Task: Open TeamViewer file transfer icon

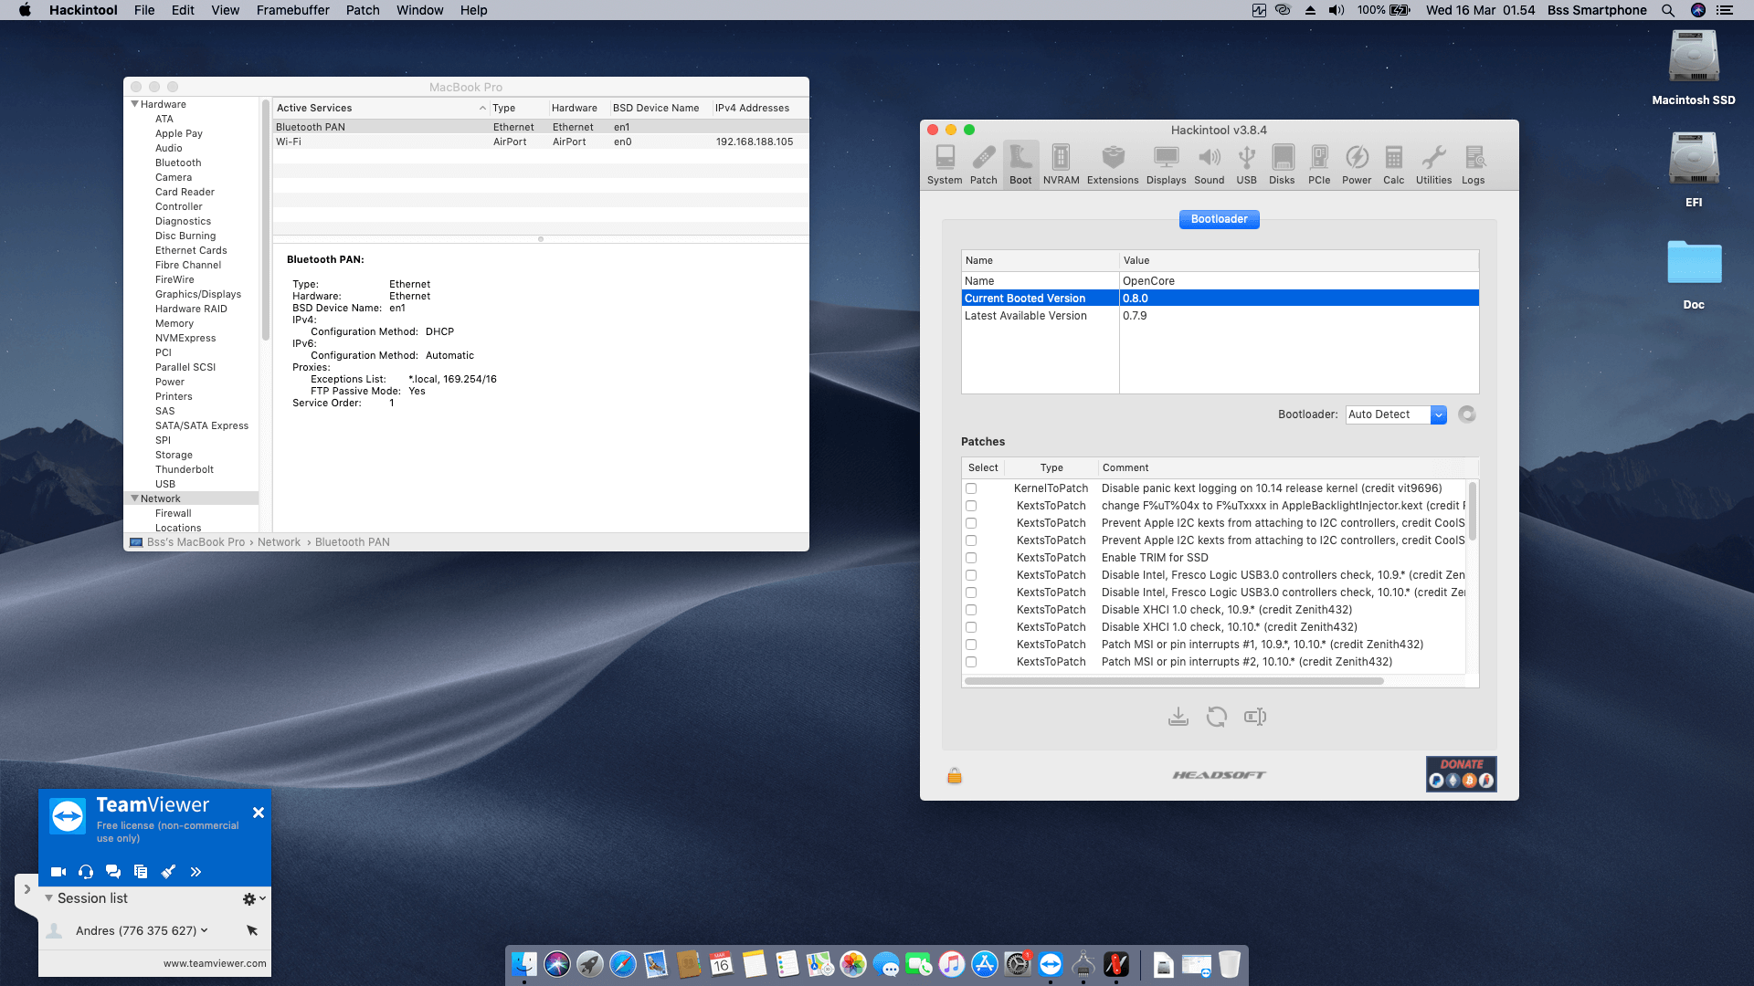Action: pos(141,872)
